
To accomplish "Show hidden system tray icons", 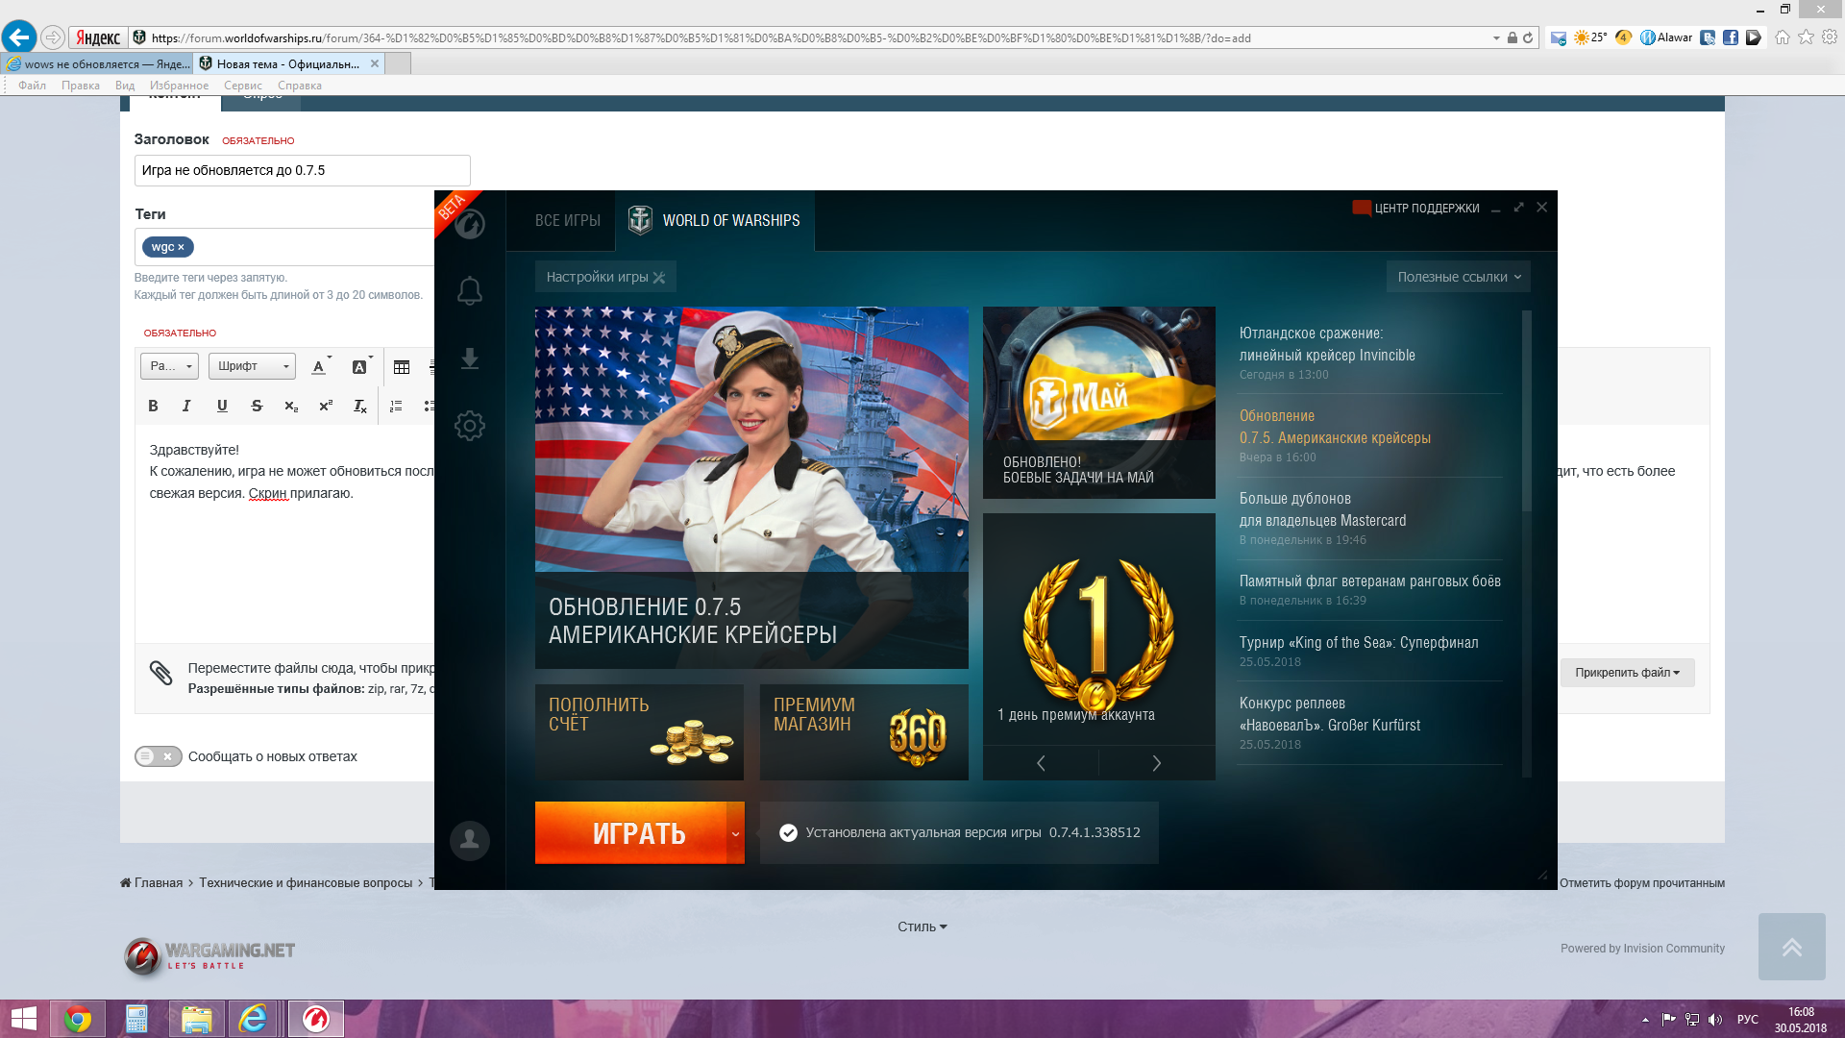I will 1645,1020.
